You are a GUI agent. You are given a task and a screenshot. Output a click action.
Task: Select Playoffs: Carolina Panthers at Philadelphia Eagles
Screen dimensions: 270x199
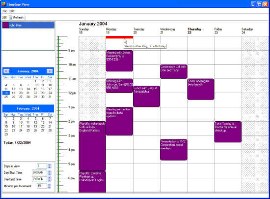pyautogui.click(x=92, y=182)
